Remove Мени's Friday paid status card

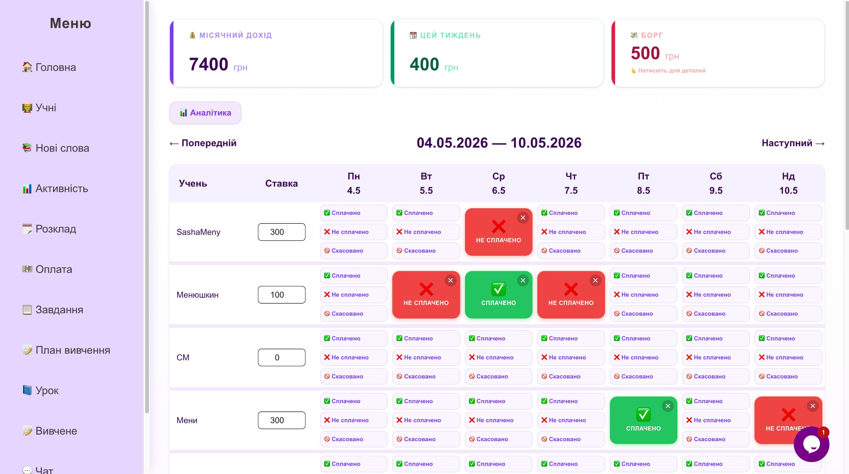point(668,406)
